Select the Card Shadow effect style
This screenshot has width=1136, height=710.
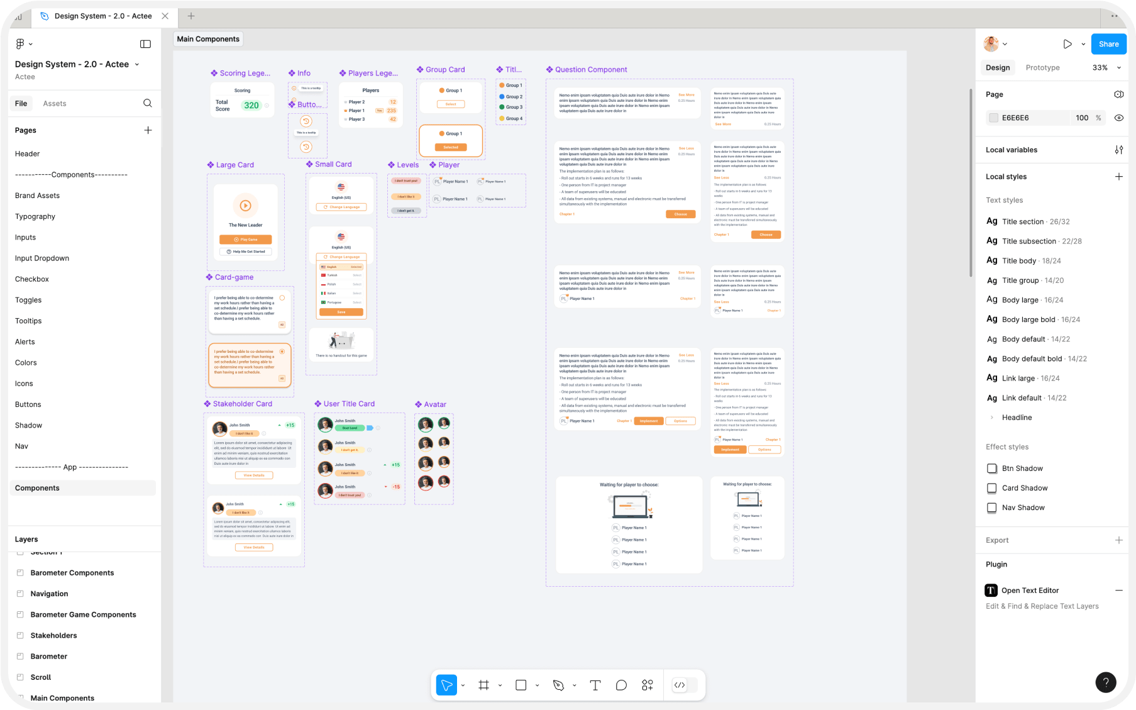tap(1025, 488)
